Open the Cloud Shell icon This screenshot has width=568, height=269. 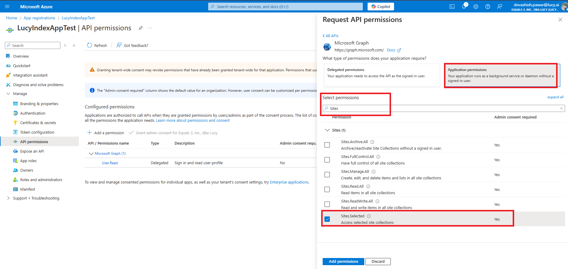tap(452, 7)
